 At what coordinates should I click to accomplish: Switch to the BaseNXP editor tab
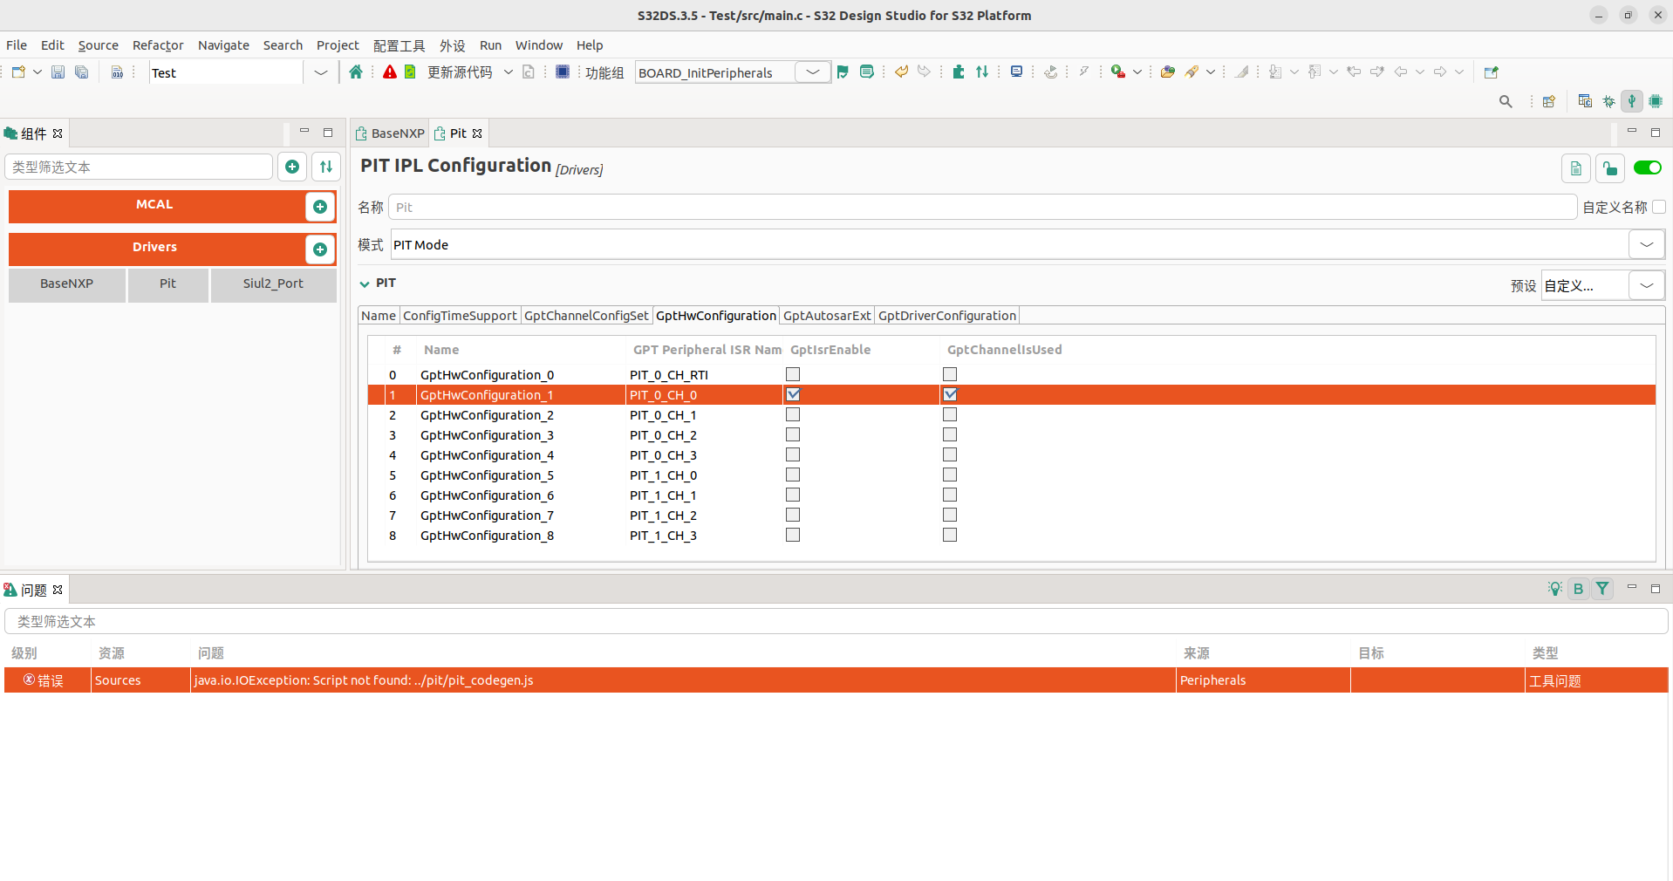click(x=390, y=133)
